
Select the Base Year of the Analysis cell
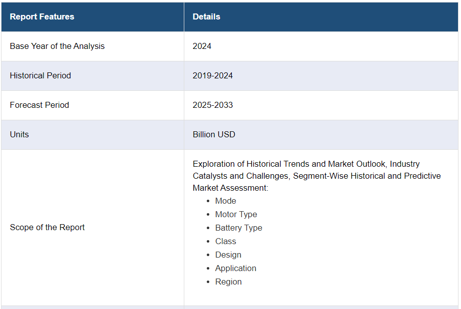pyautogui.click(x=57, y=46)
